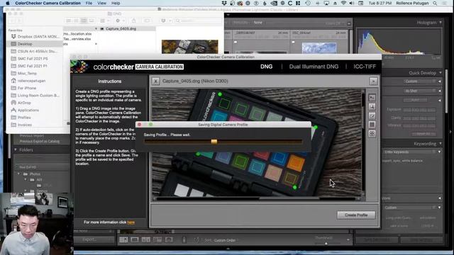Click Finder back navigation arrow

pyautogui.click(x=12, y=21)
